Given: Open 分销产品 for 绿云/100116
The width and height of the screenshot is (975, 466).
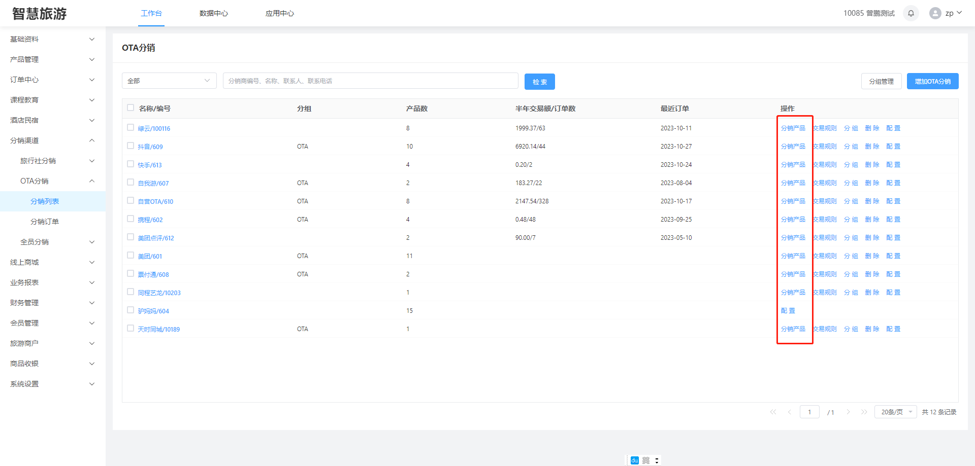Looking at the screenshot, I should tap(793, 128).
